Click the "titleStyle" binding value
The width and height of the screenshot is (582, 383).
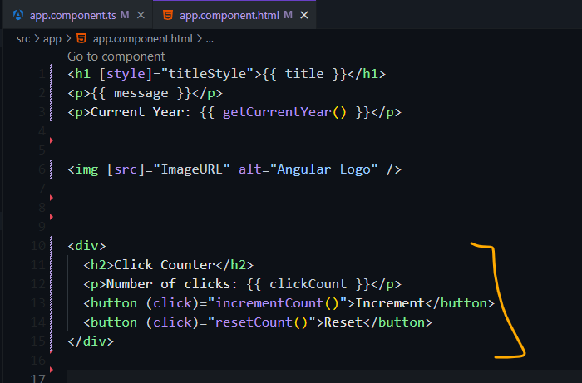point(208,74)
